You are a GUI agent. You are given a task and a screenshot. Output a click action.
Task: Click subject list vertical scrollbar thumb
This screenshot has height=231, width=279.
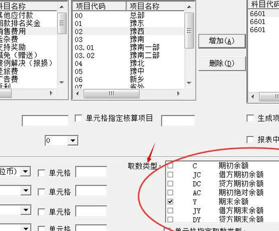point(62,24)
